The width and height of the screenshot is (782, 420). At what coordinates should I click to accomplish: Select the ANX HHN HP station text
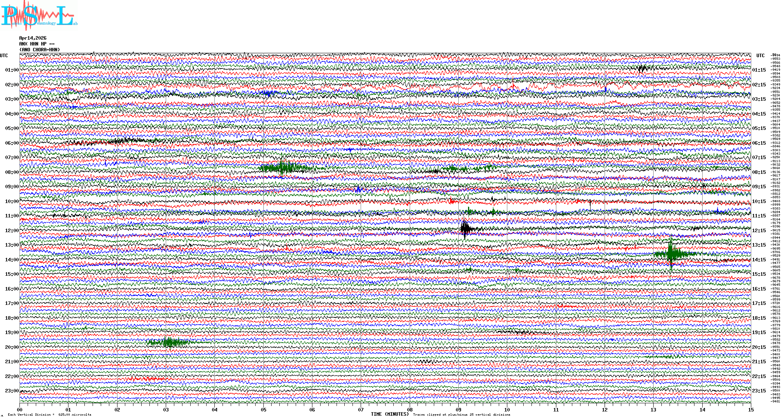tap(37, 44)
